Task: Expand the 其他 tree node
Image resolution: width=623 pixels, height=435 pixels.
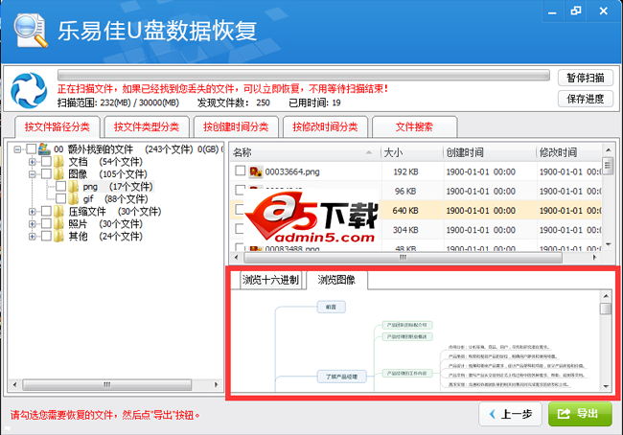Action: pos(33,236)
